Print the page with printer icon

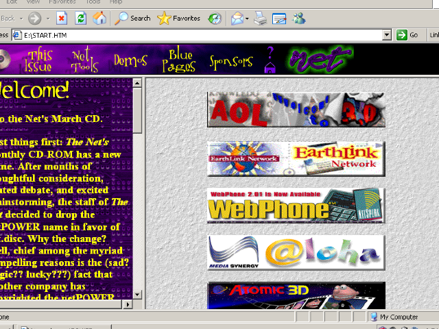coord(261,19)
